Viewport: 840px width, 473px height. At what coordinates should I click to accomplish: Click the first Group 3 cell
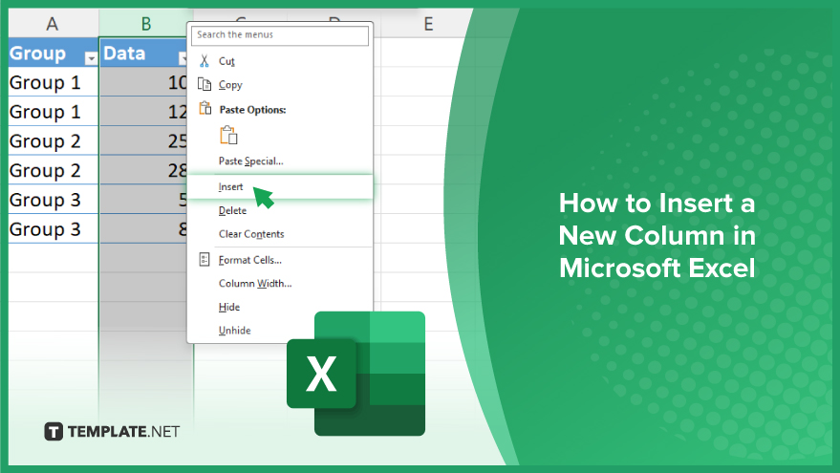coord(53,200)
